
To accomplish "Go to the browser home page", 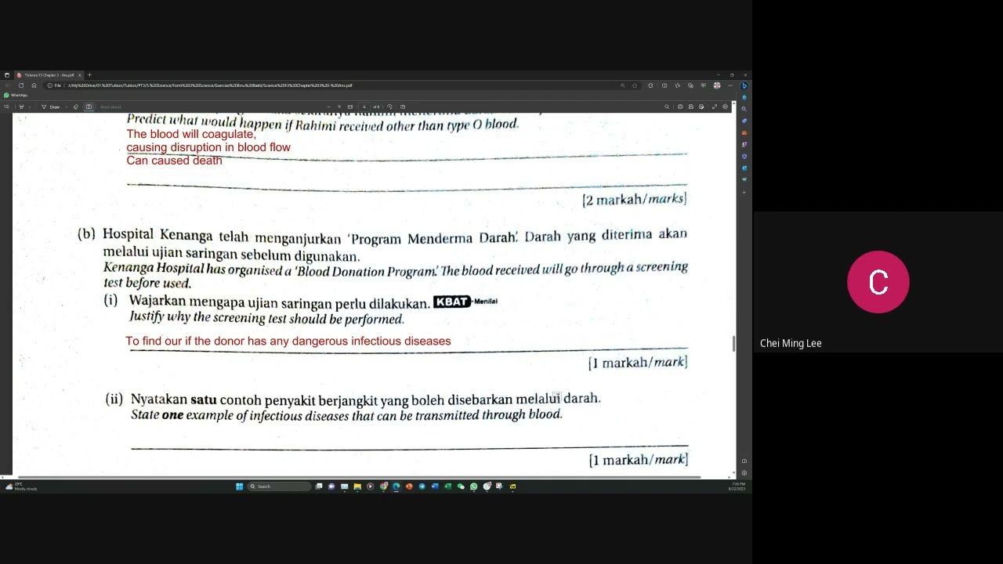I will pos(34,85).
